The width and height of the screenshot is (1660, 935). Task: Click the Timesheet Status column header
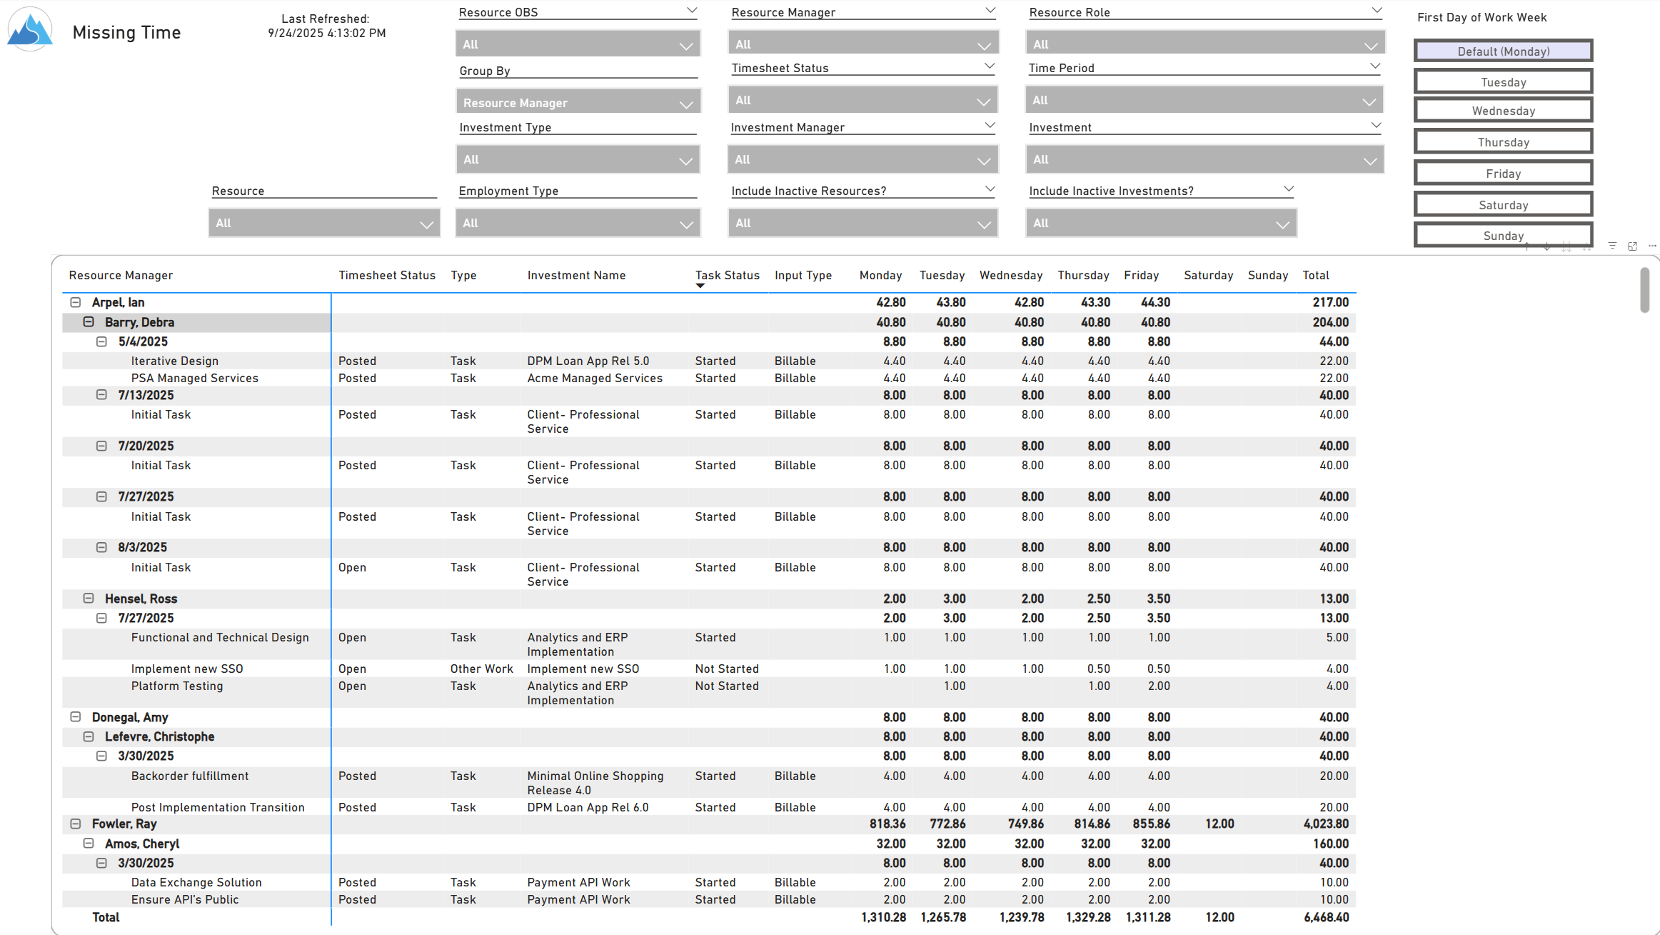point(386,275)
